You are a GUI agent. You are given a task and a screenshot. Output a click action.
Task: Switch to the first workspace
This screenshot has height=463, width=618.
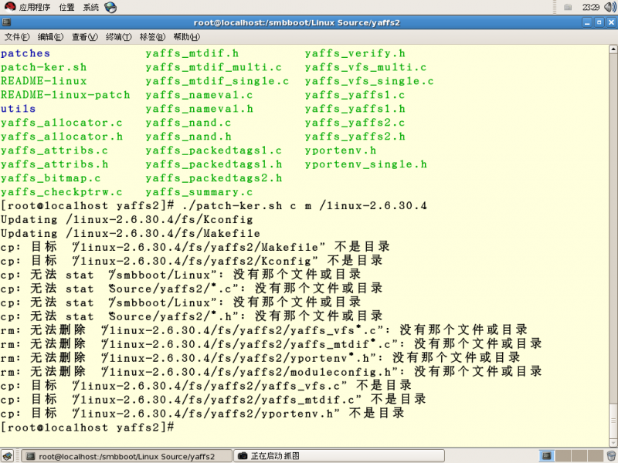point(548,455)
